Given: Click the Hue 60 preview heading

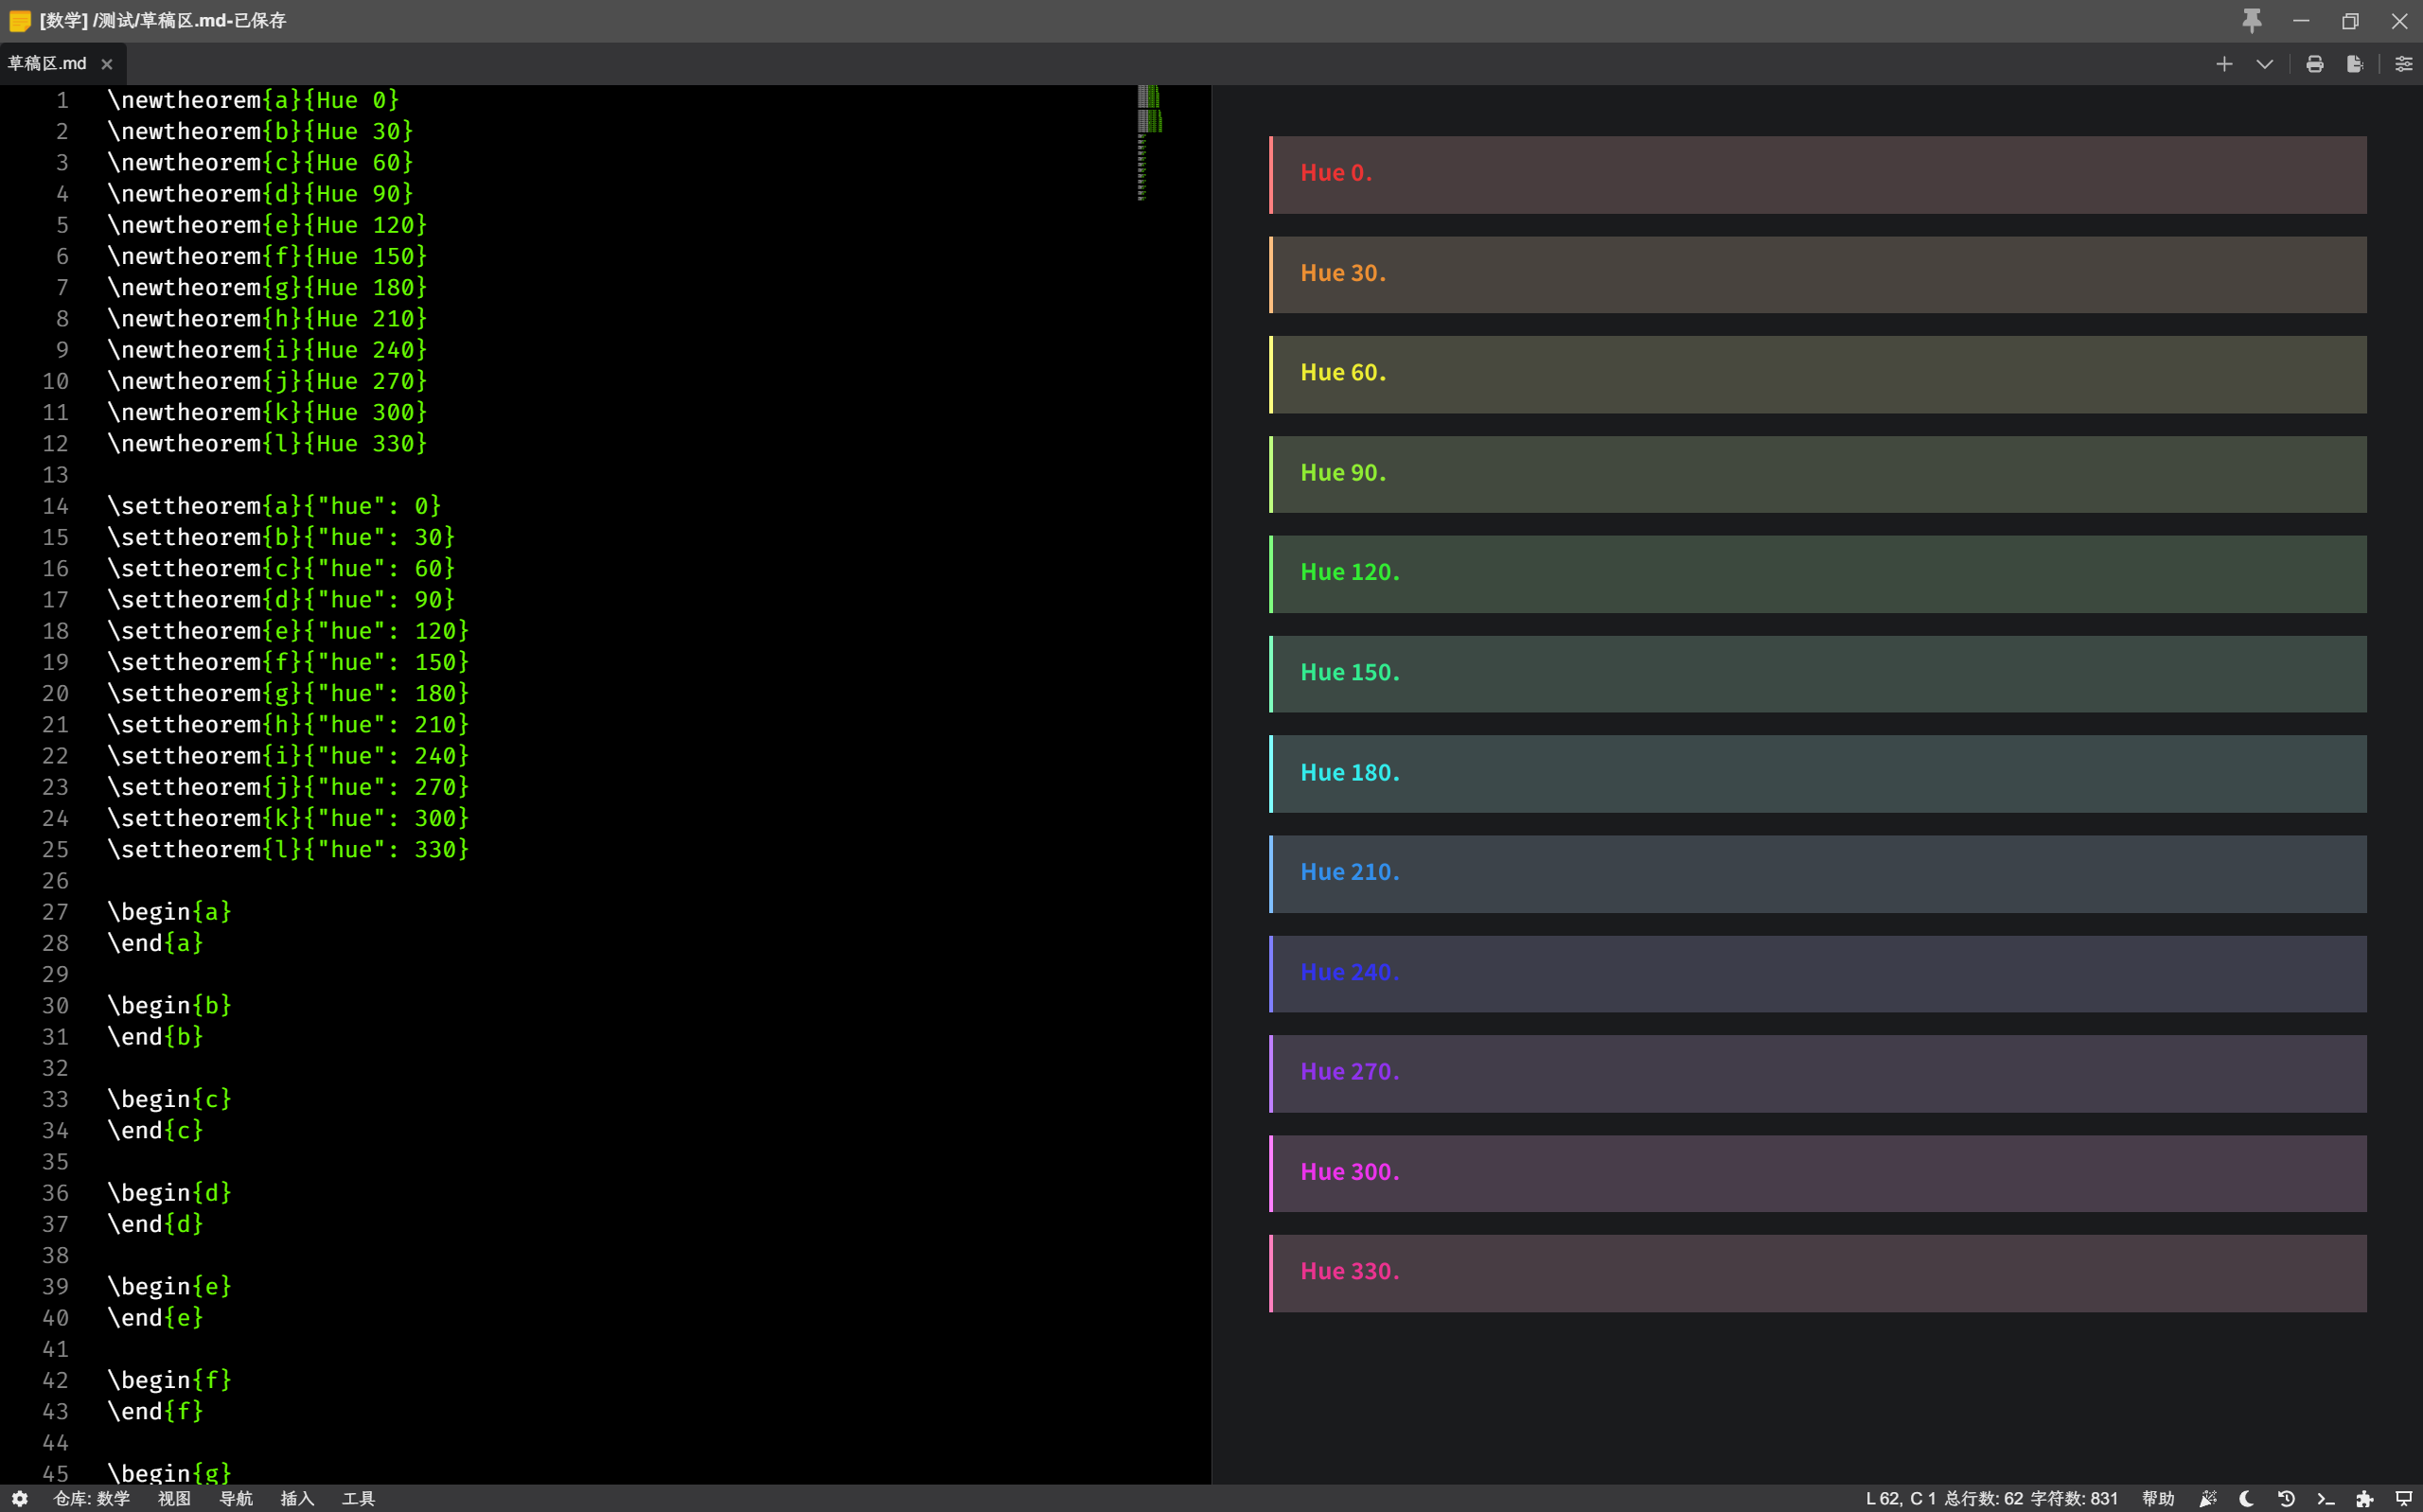Looking at the screenshot, I should [1343, 372].
